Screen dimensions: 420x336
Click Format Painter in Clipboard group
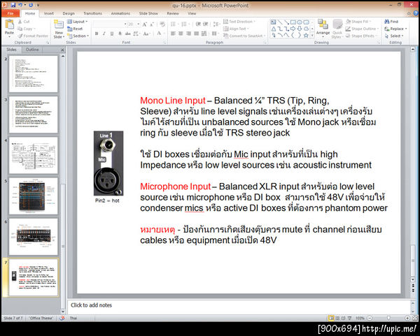pos(33,36)
